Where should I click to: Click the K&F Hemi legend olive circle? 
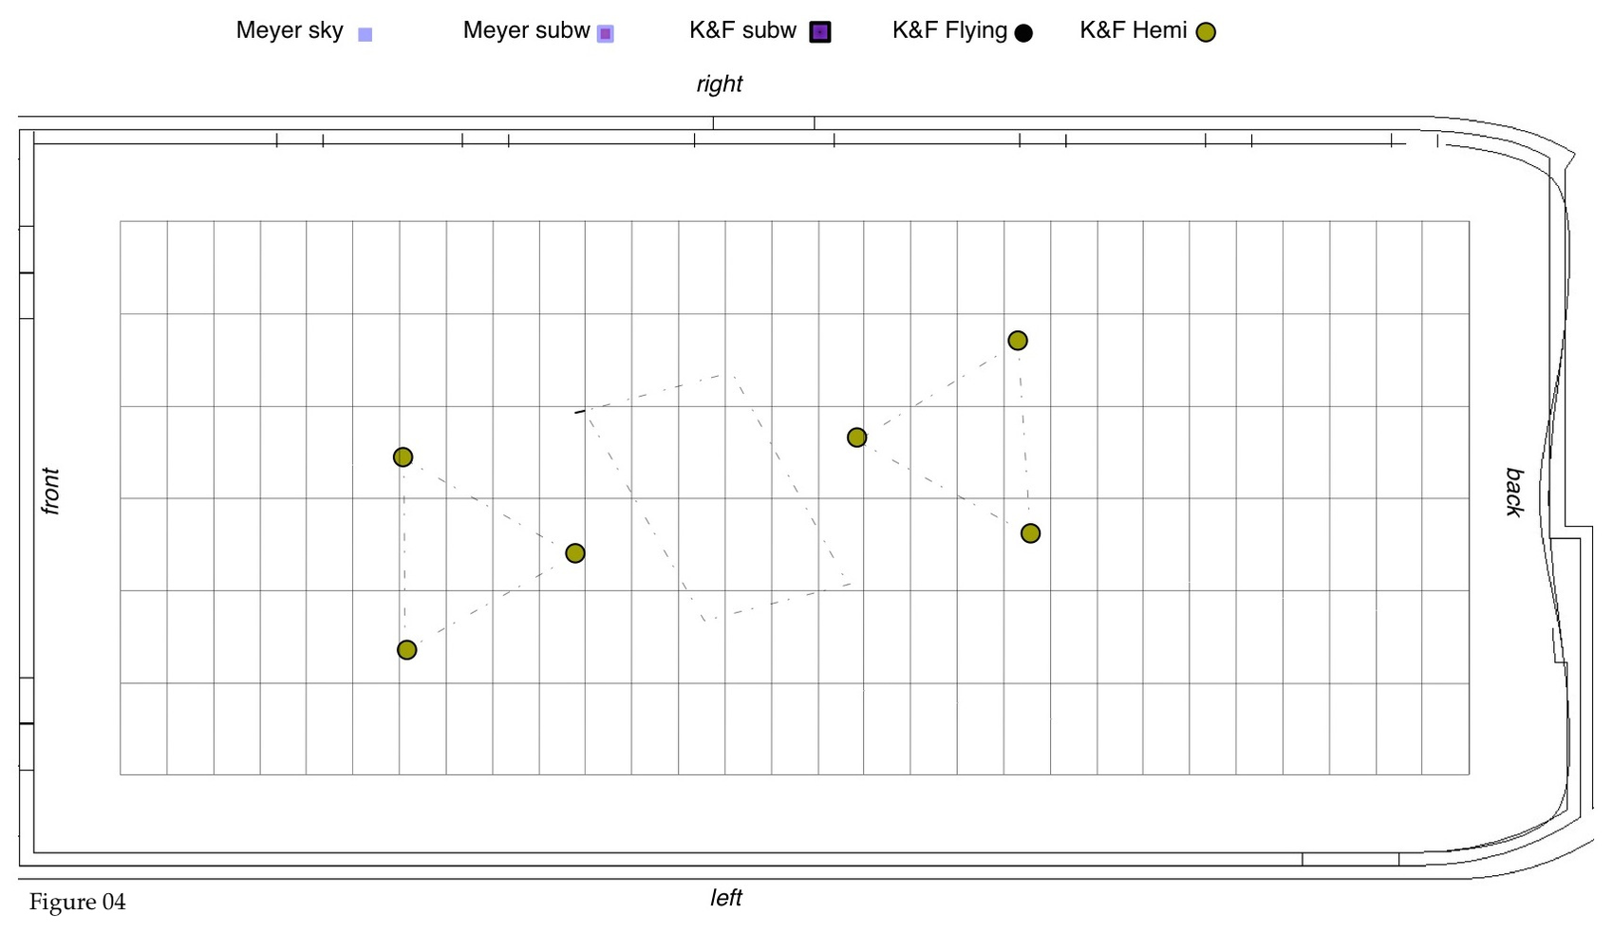1206,33
